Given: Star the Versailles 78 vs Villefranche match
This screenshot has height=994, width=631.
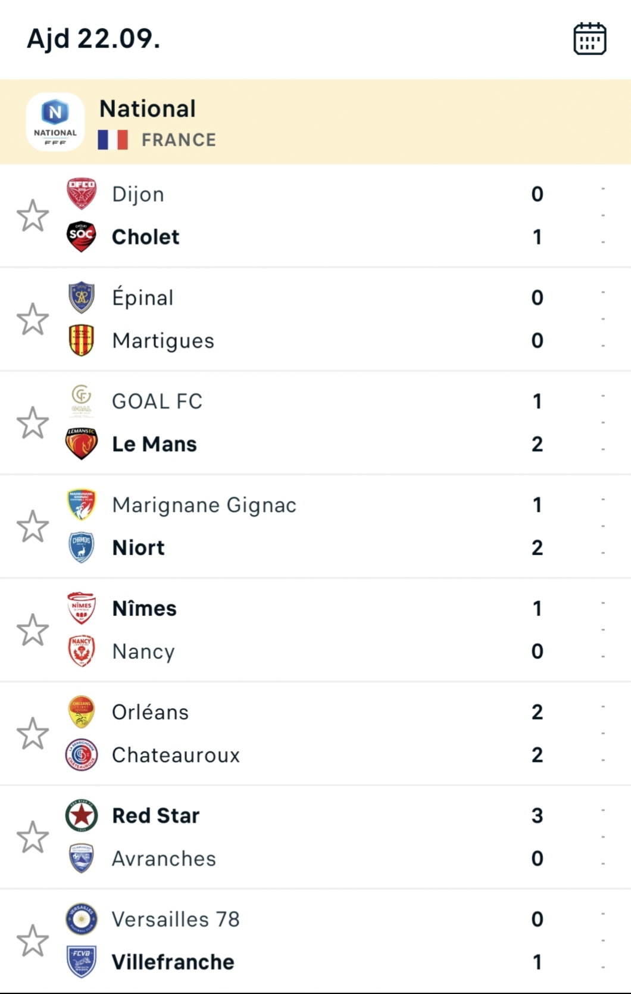Looking at the screenshot, I should pos(33,941).
